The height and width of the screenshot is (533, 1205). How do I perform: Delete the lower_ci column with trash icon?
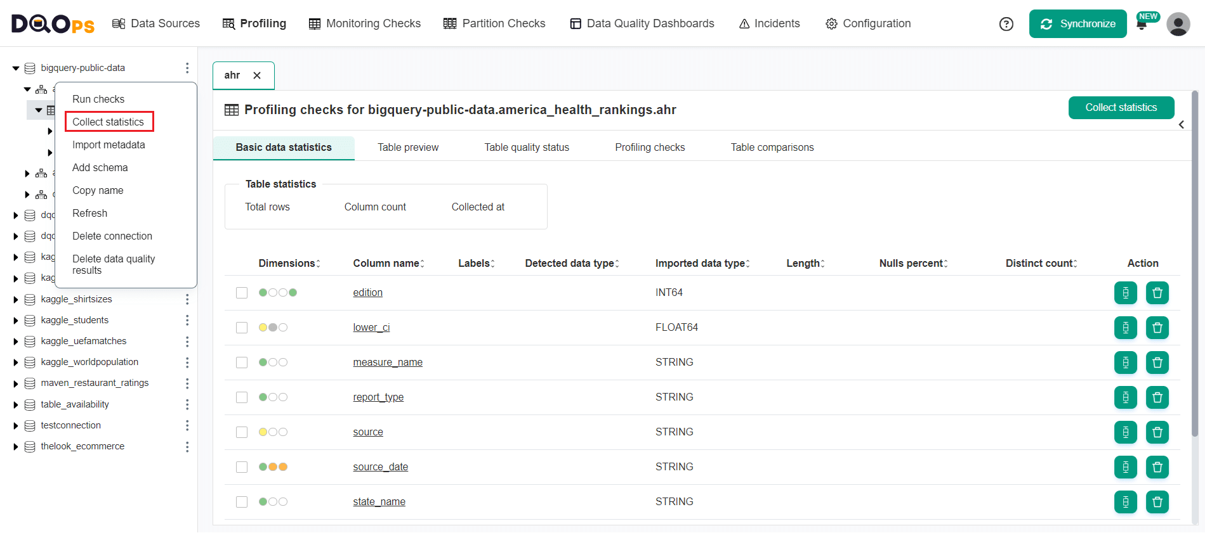1157,328
